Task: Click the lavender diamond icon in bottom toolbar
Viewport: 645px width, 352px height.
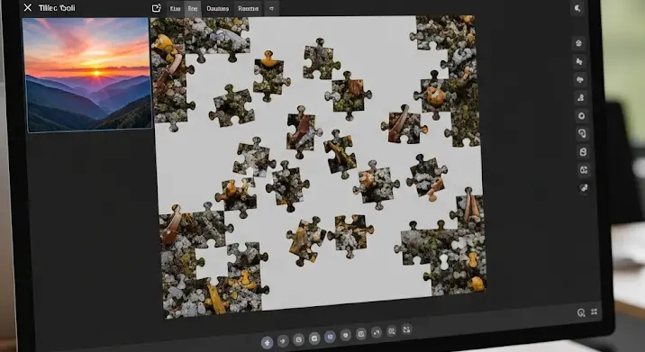Action: (267, 342)
